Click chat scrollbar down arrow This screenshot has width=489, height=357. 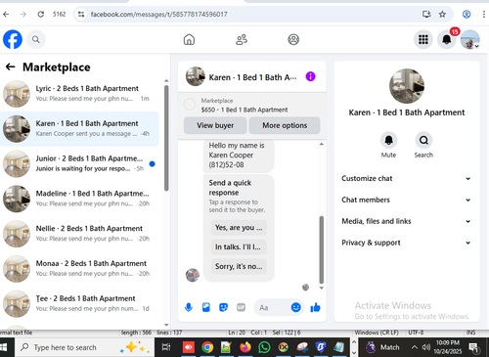[322, 288]
